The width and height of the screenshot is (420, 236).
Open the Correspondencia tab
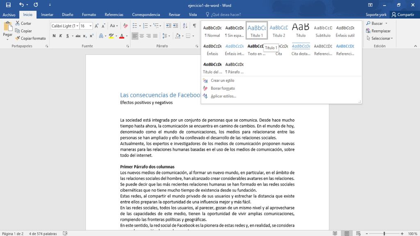(146, 15)
